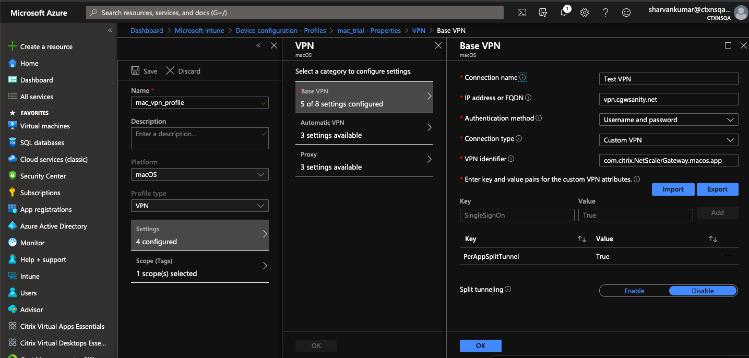Click the feedback smiley icon
Viewport: 749px width, 358px height.
coord(626,13)
